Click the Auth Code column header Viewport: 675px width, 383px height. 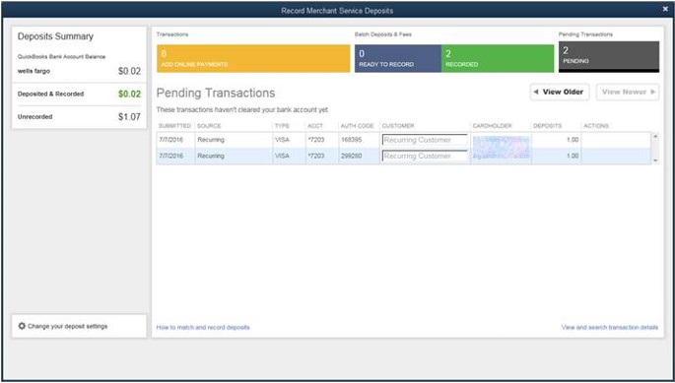point(357,126)
